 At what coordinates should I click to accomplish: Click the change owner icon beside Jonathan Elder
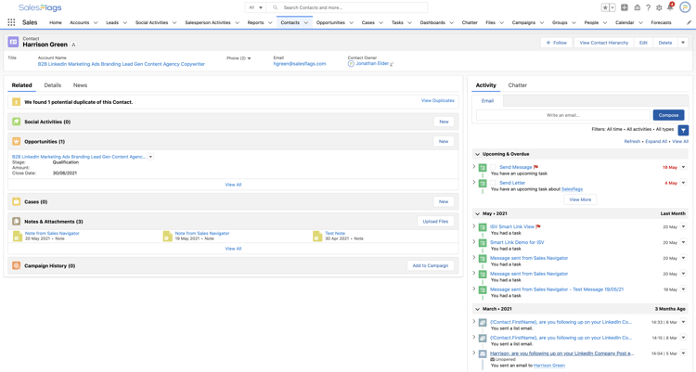(392, 64)
